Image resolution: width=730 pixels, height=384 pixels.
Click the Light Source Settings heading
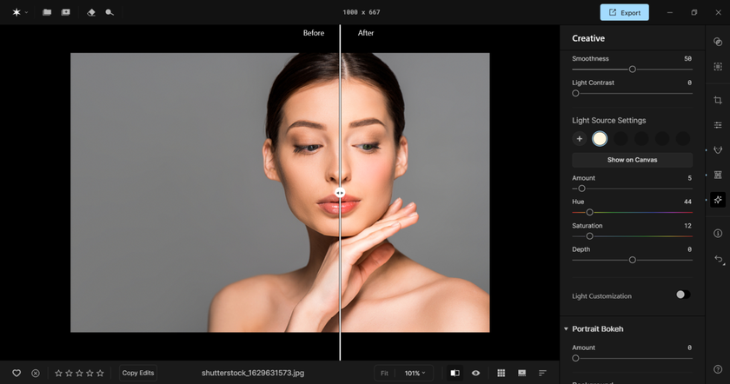[x=609, y=121]
